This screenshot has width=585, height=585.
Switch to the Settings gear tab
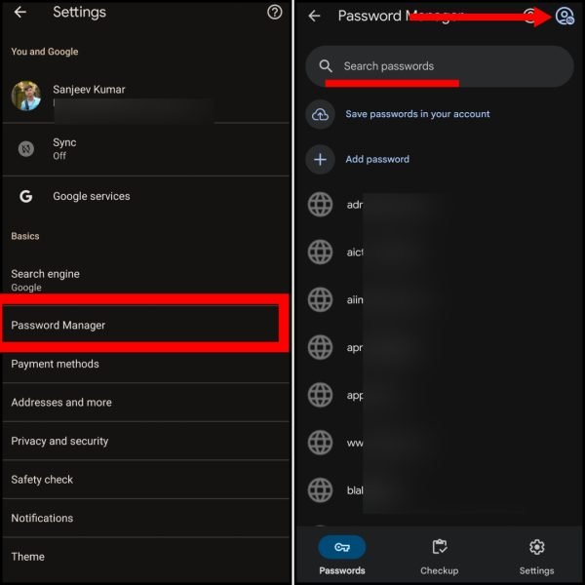pyautogui.click(x=536, y=557)
